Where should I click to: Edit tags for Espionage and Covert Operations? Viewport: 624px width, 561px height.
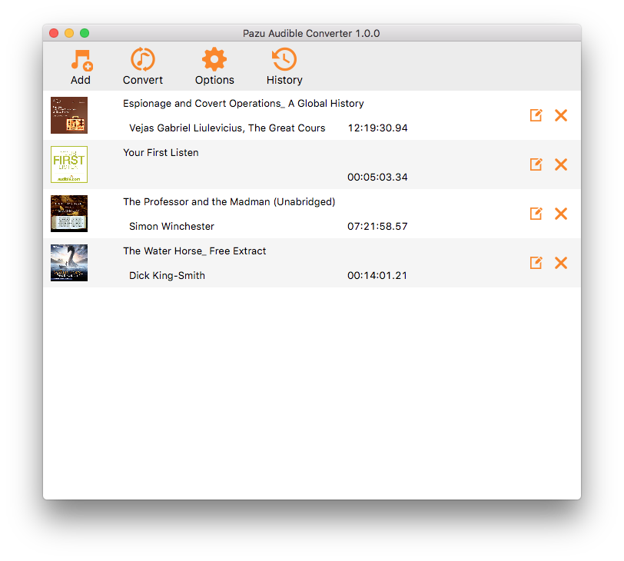pyautogui.click(x=536, y=115)
